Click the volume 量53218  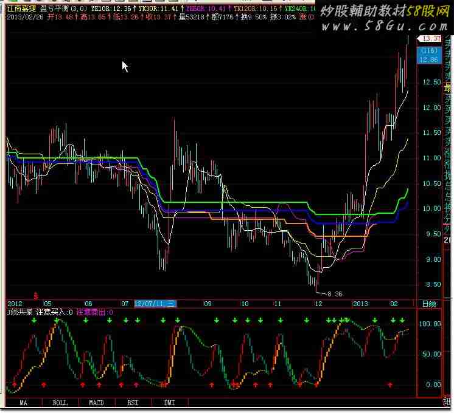click(x=191, y=17)
